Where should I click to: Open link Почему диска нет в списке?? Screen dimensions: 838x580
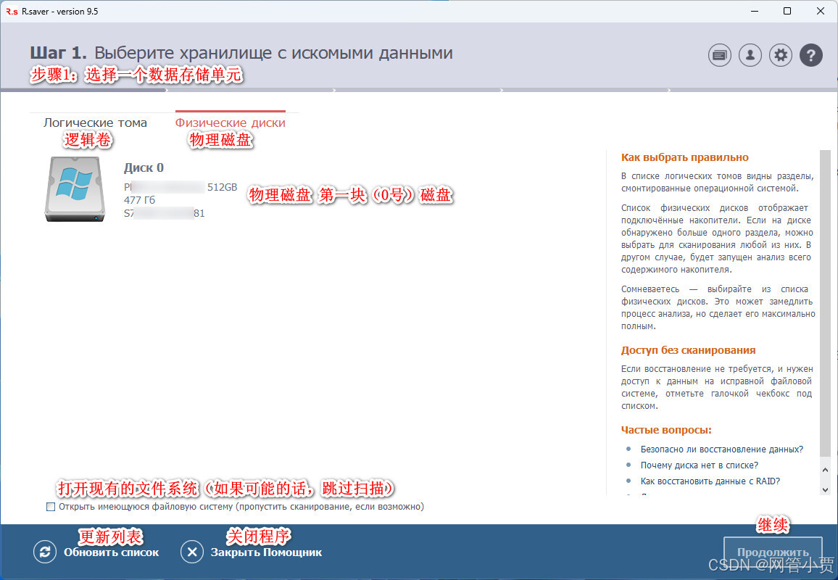point(699,465)
